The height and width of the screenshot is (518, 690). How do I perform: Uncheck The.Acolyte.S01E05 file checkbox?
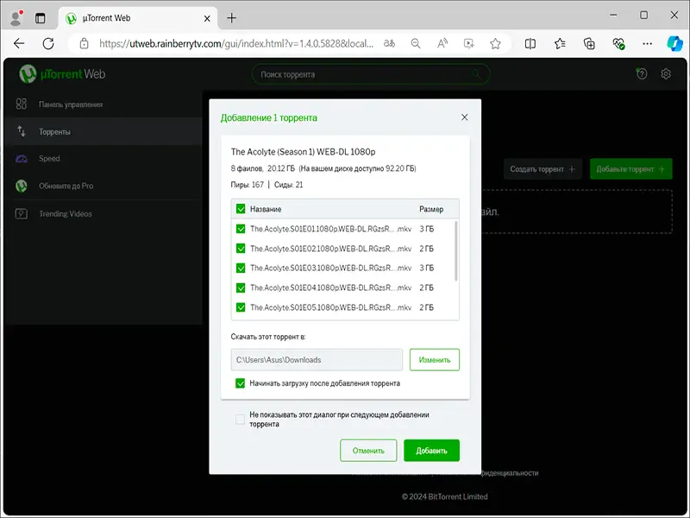tap(241, 307)
